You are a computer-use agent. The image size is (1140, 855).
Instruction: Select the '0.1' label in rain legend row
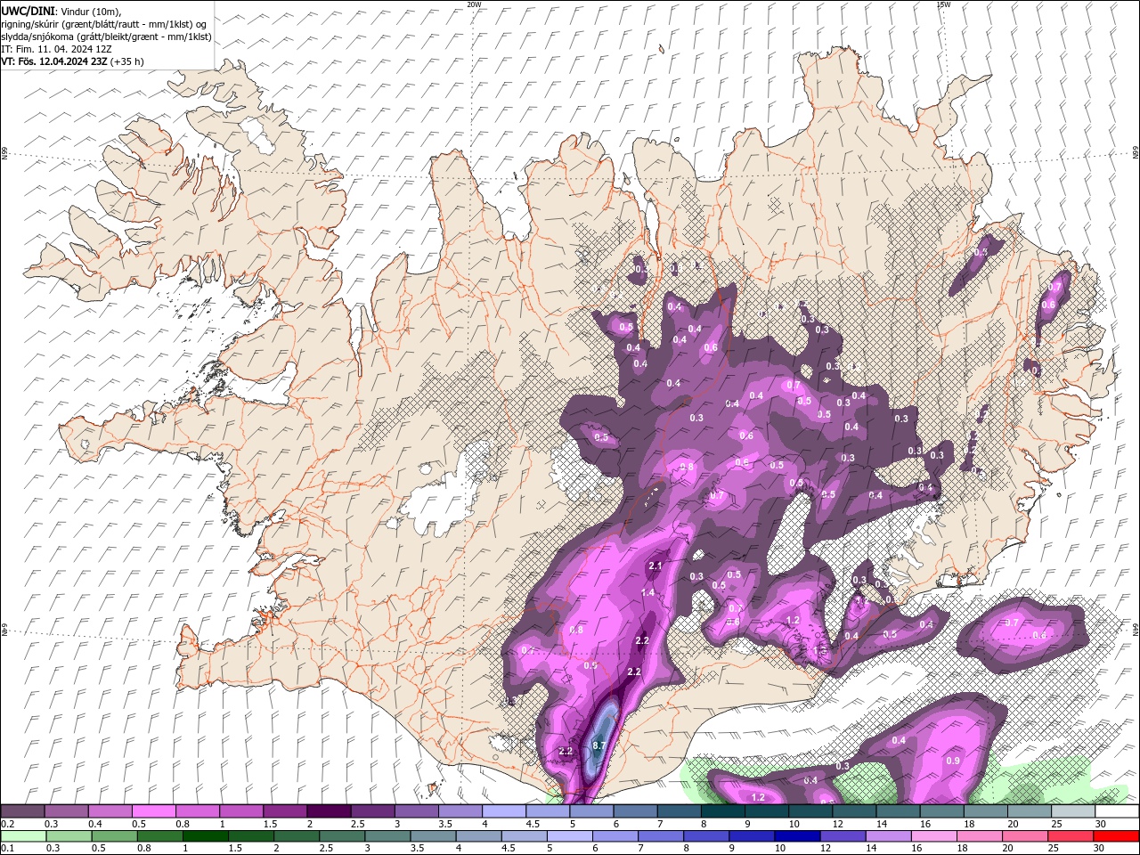point(7,849)
